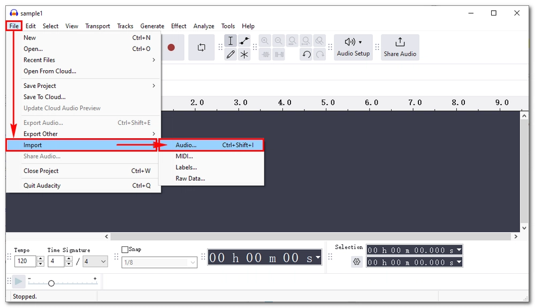
Task: Toggle the Loop playback button
Action: [x=201, y=47]
